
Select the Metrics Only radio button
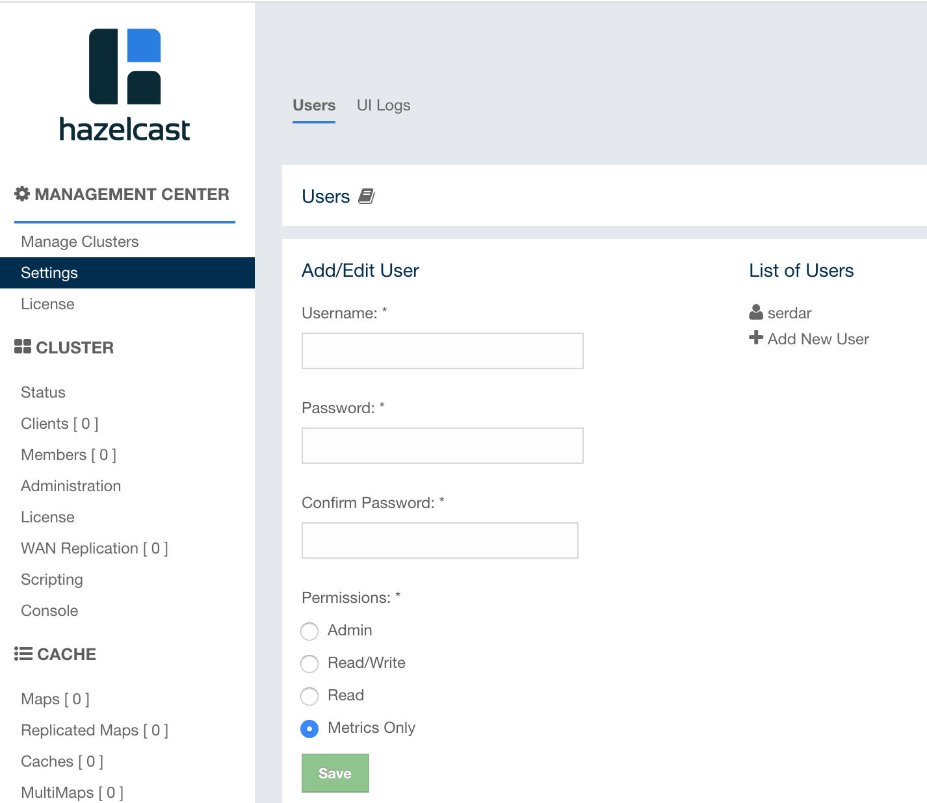click(309, 728)
